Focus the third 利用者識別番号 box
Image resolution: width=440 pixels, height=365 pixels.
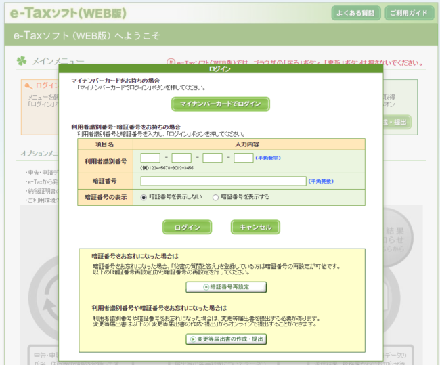click(213, 158)
